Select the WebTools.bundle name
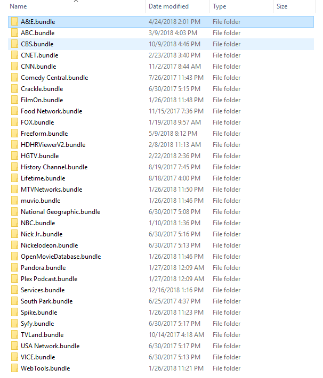 [45, 368]
